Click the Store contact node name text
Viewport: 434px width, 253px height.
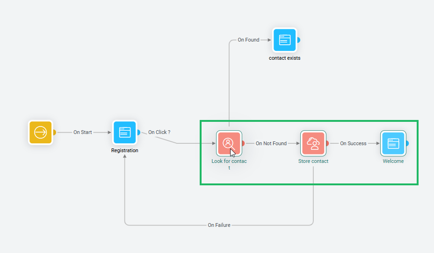(x=313, y=161)
